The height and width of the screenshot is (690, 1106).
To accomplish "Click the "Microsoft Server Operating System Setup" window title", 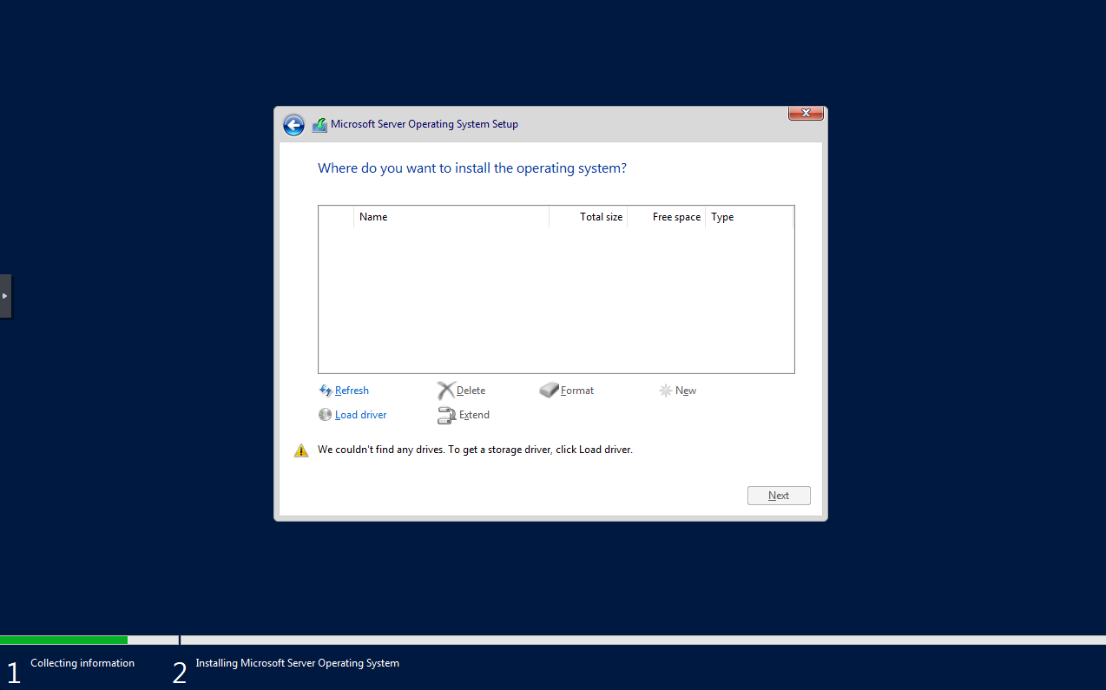I will coord(425,124).
